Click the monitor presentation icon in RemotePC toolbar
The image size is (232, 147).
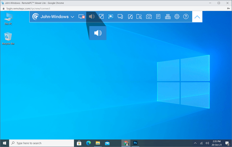click(x=110, y=17)
